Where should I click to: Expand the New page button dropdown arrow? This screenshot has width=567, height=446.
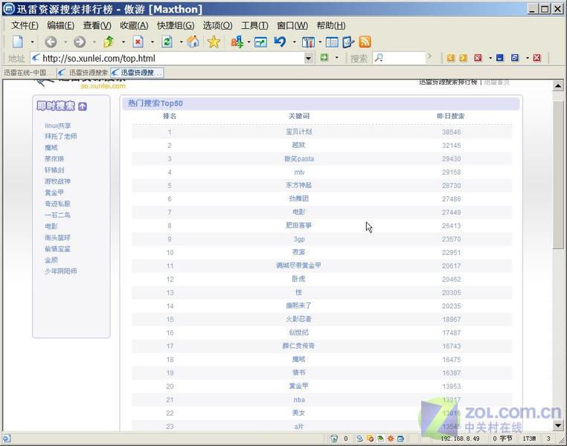32,42
